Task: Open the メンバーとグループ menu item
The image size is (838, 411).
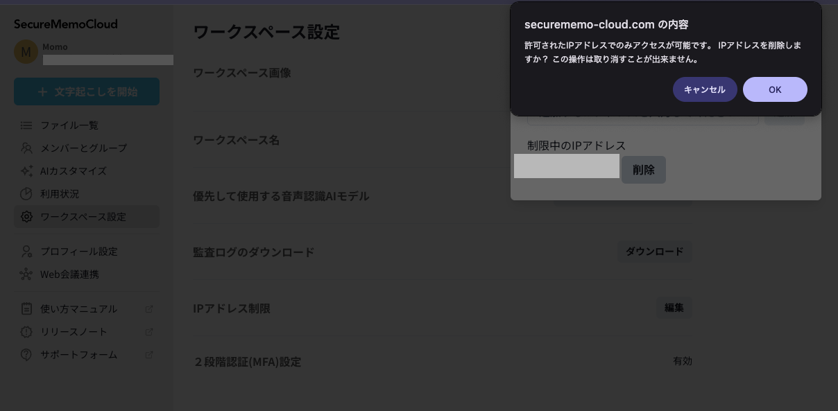Action: click(x=83, y=148)
